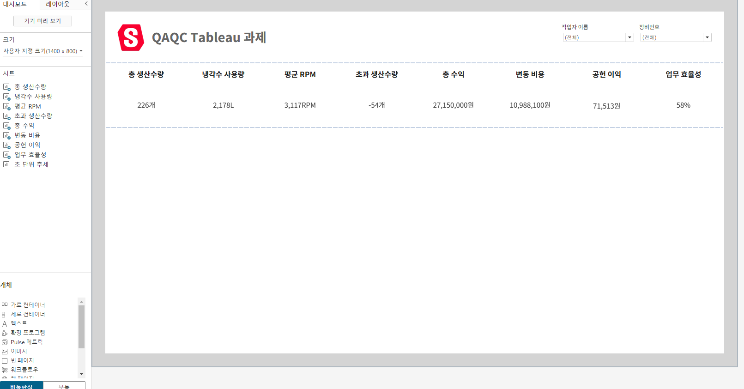
Task: Choose the 빈 페이지 object icon
Action: 5,360
